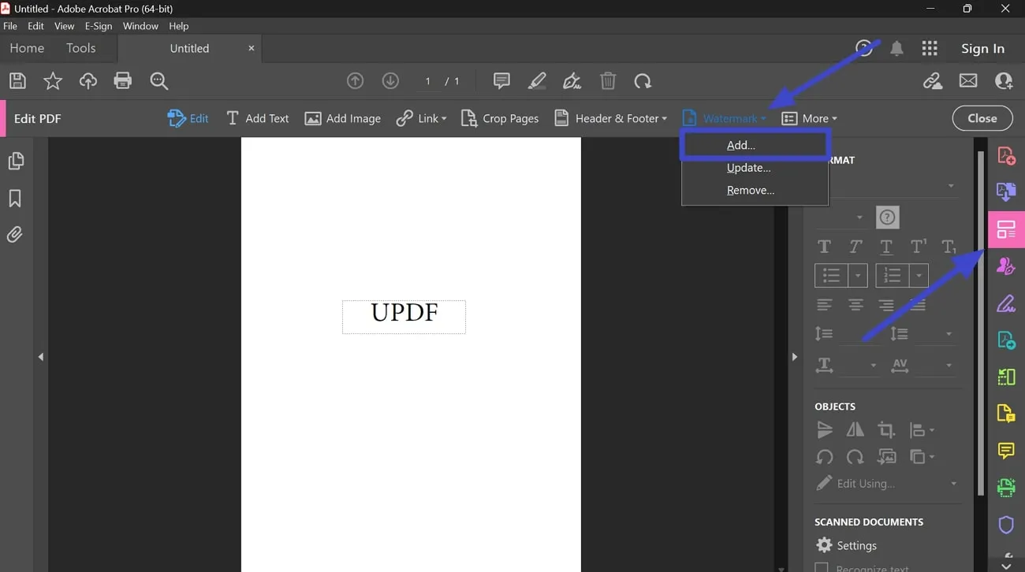Send the file by email envelope icon

pyautogui.click(x=968, y=80)
